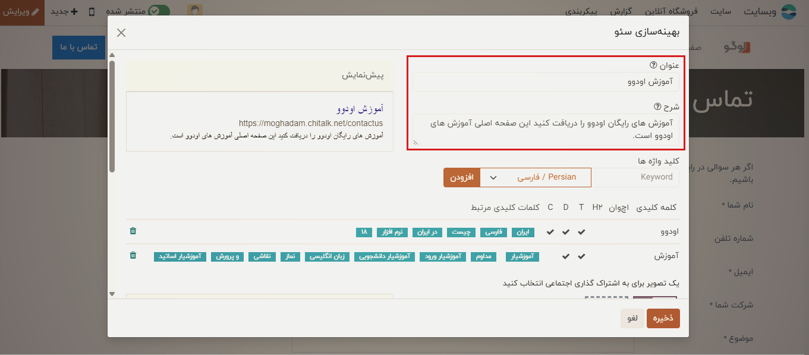Add related keyword tag نماز
The image size is (809, 355).
coord(290,256)
